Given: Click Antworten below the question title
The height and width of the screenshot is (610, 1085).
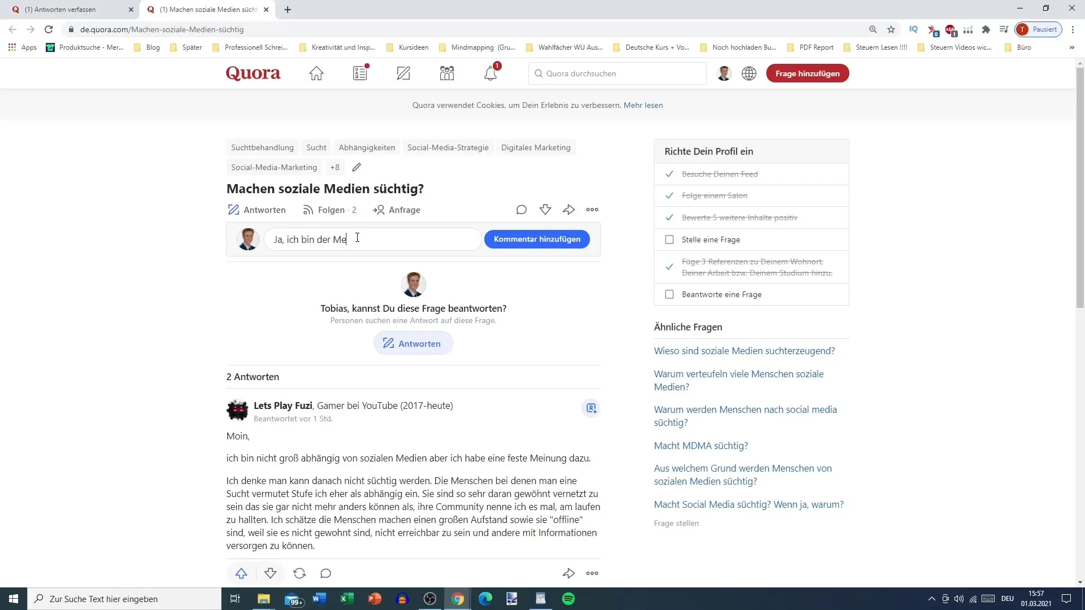Looking at the screenshot, I should tap(257, 210).
